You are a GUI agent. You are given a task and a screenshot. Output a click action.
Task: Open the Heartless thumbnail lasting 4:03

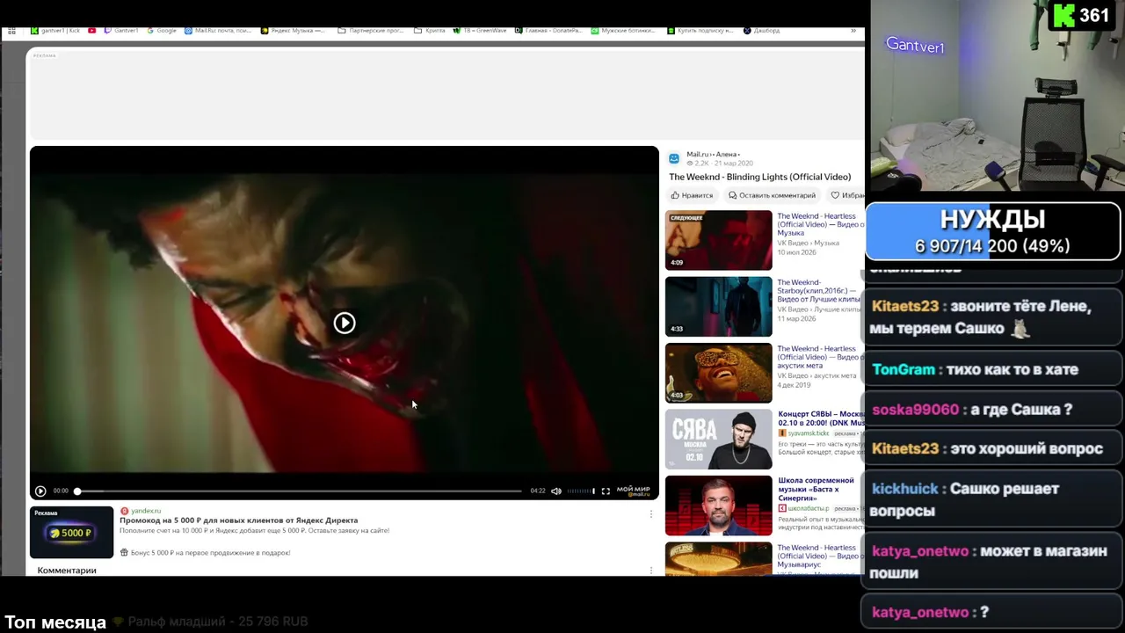coord(718,373)
